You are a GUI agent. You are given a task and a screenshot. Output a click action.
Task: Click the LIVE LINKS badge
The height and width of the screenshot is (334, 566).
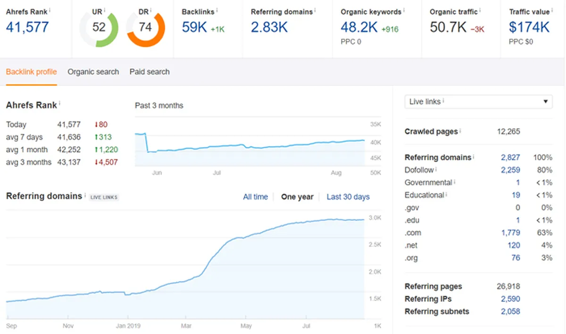tap(104, 197)
